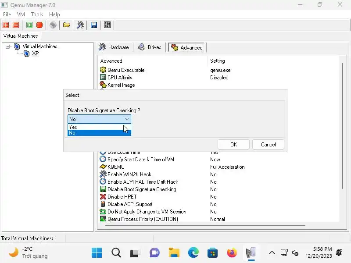Click 'Total Virtual Machines: 1' in status bar
351x263 pixels.
pos(29,238)
